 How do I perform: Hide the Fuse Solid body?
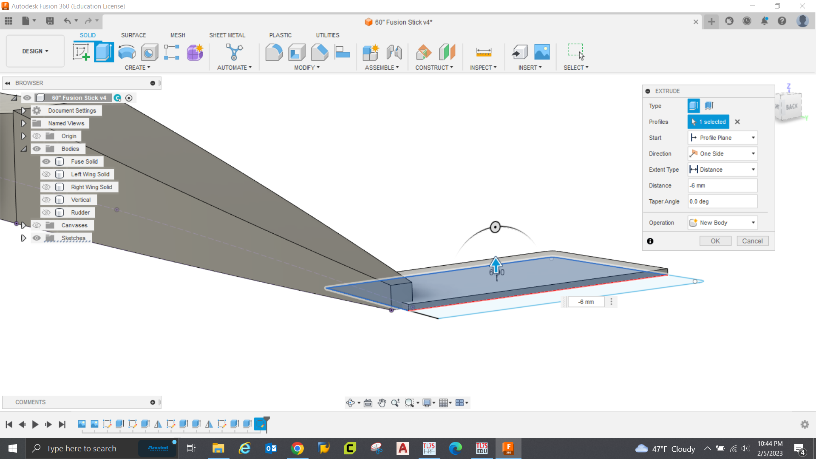click(46, 161)
